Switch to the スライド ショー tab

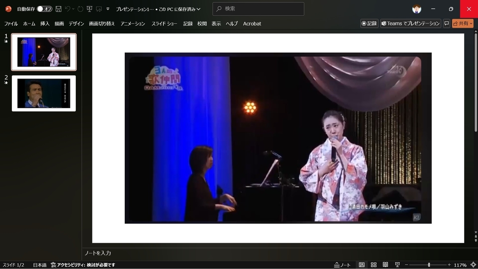165,24
